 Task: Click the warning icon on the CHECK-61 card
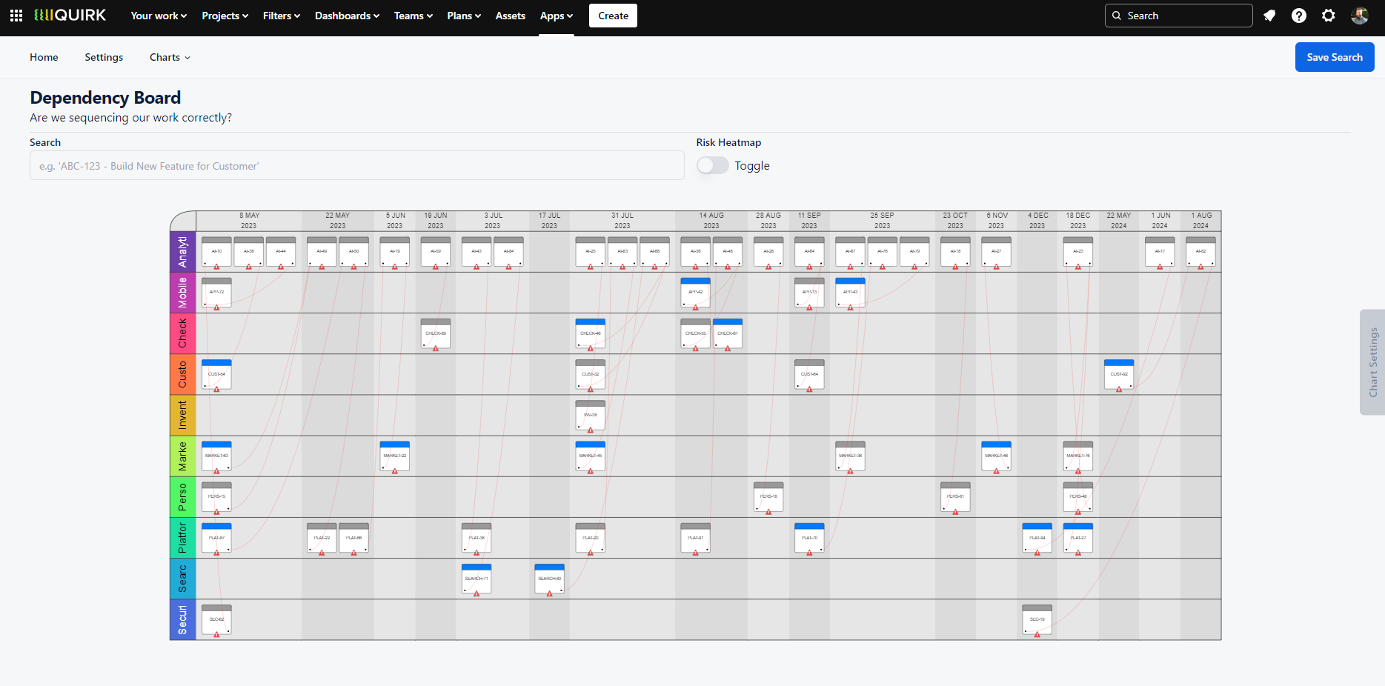728,348
